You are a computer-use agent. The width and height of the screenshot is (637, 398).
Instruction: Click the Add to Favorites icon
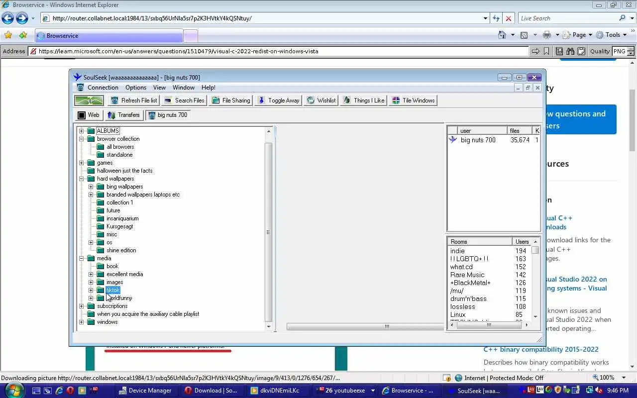pyautogui.click(x=23, y=35)
